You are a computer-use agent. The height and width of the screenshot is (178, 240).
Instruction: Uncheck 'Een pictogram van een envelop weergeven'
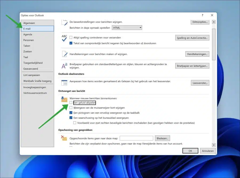(71, 113)
